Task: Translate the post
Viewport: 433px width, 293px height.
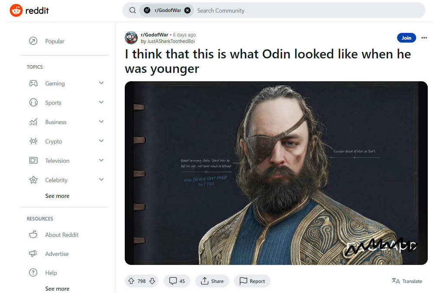Action: point(407,281)
